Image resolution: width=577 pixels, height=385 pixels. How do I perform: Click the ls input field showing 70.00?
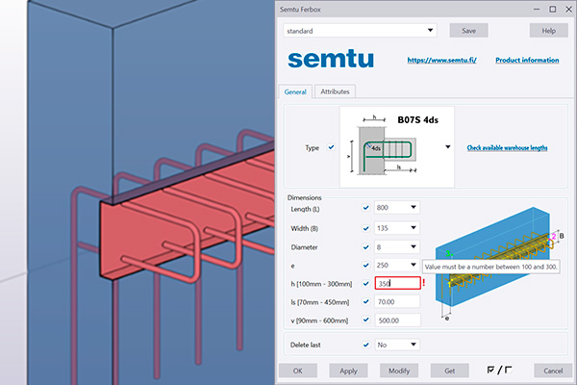pos(397,301)
